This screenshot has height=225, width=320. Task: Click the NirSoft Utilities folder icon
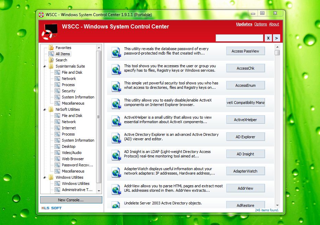pyautogui.click(x=51, y=109)
